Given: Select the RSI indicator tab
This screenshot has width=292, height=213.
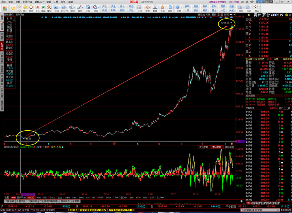Looking at the screenshot, I should point(45,198).
